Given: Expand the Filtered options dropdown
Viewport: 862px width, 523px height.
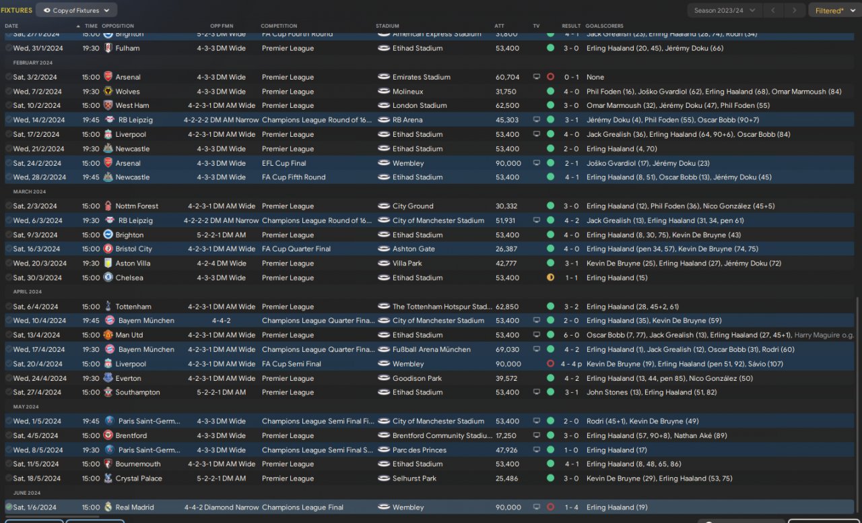Looking at the screenshot, I should (x=834, y=10).
